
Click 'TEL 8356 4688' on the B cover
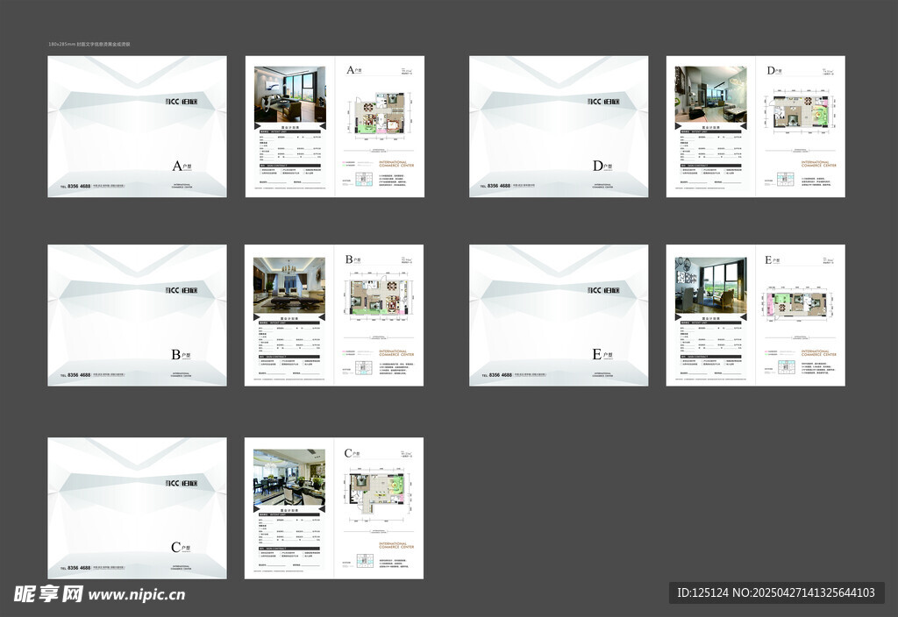tap(75, 375)
